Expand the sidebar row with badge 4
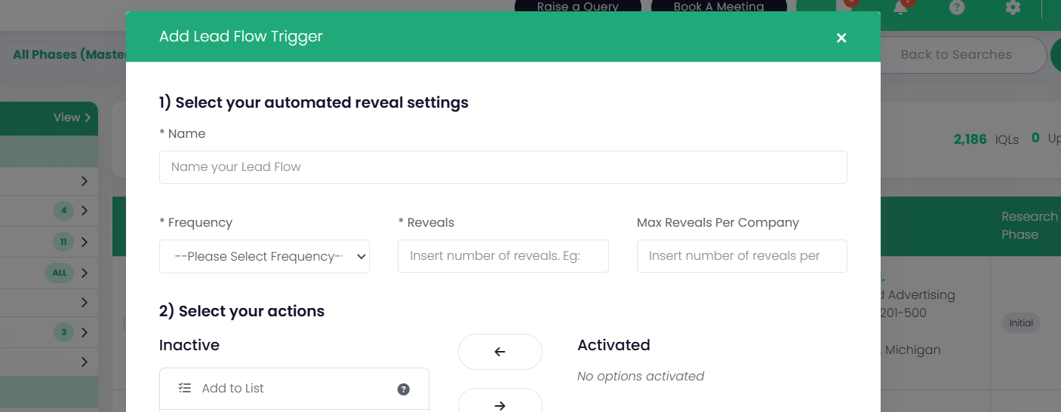The height and width of the screenshot is (412, 1061). [x=85, y=211]
